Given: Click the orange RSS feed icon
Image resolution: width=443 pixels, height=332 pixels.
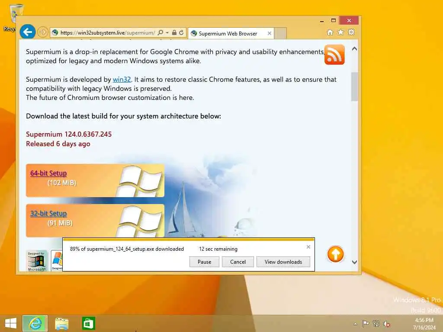Looking at the screenshot, I should tap(334, 54).
